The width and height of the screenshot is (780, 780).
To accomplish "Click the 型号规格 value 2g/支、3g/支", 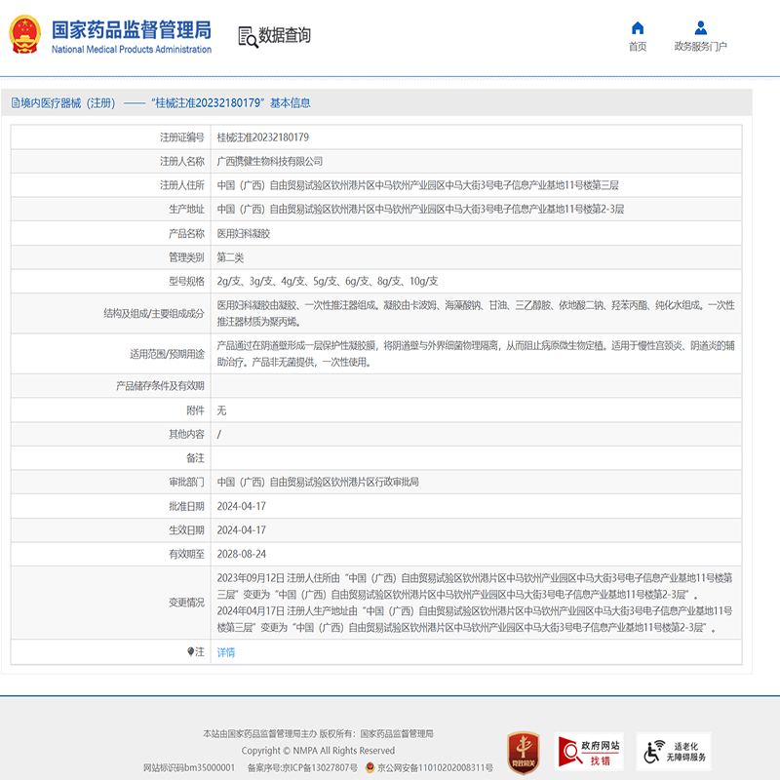I will [x=328, y=281].
